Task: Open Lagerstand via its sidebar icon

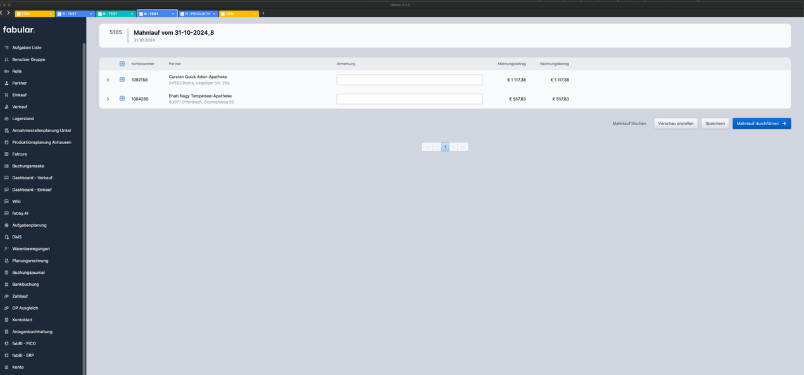Action: coord(6,118)
